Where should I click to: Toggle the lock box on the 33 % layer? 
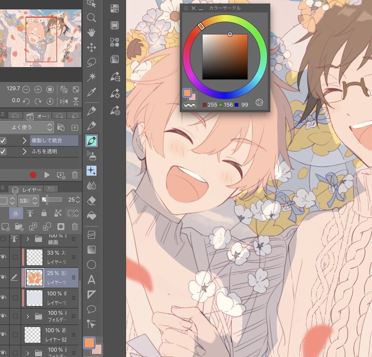(x=15, y=257)
